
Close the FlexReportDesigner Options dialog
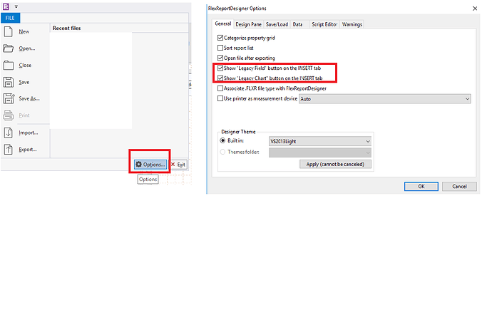pos(475,9)
